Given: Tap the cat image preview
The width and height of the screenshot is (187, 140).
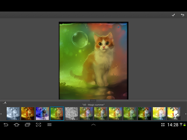Looking at the screenshot, I should (x=93, y=60).
